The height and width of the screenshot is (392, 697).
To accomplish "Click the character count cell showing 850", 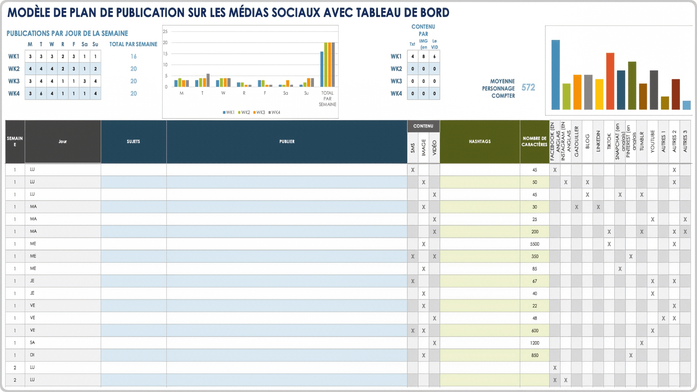I will coord(534,355).
